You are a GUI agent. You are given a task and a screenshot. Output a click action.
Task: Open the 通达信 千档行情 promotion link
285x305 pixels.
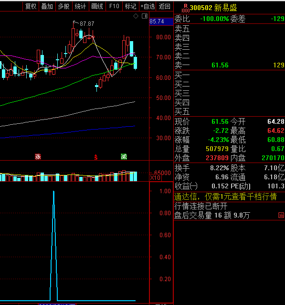click(x=225, y=197)
